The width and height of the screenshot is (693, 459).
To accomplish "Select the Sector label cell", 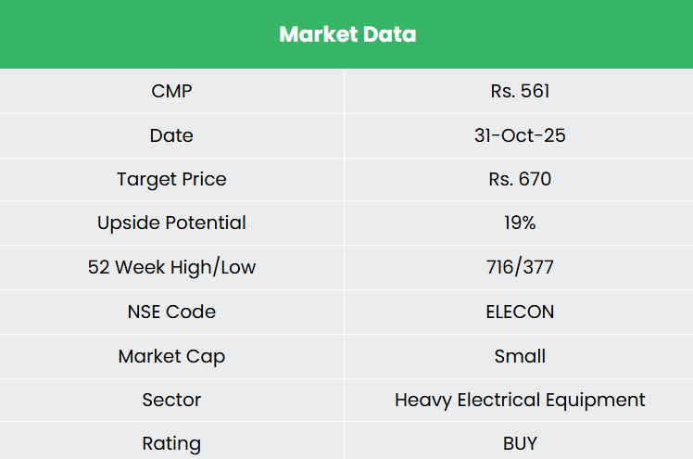I will coord(171,400).
